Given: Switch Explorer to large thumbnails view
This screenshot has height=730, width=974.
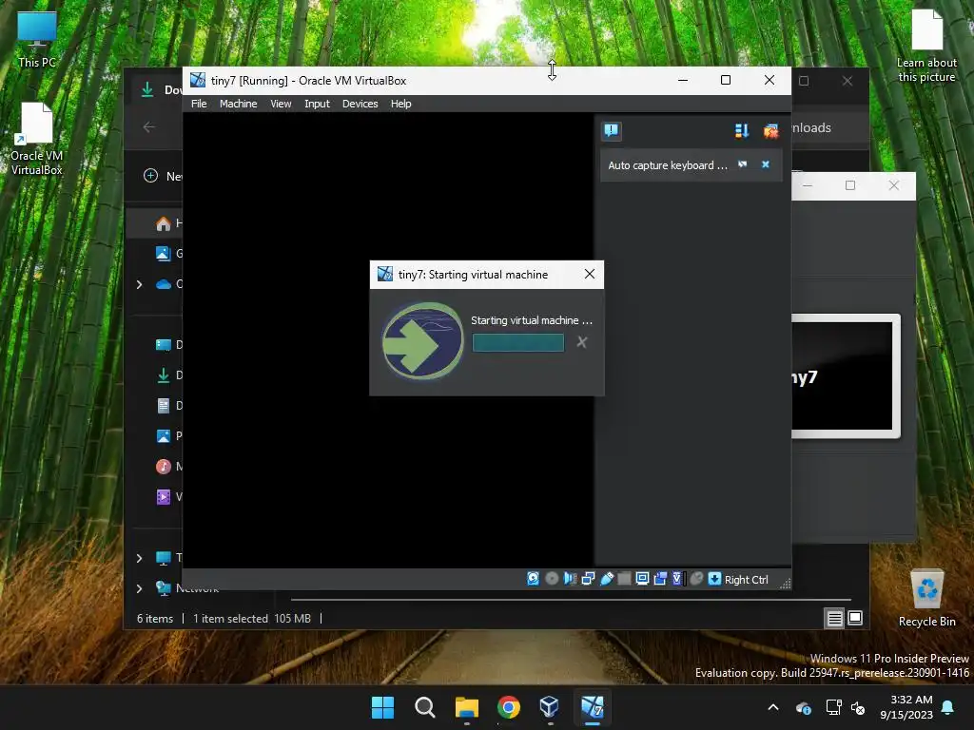Looking at the screenshot, I should coord(855,618).
